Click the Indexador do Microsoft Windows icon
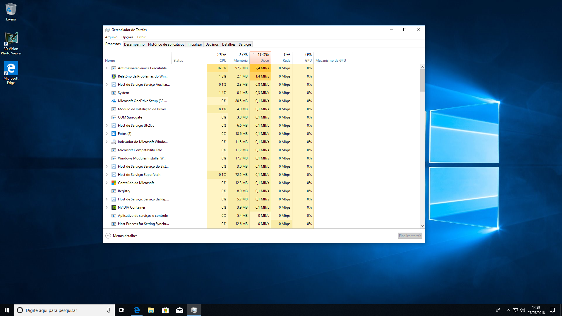The height and width of the screenshot is (316, 562). 114,142
